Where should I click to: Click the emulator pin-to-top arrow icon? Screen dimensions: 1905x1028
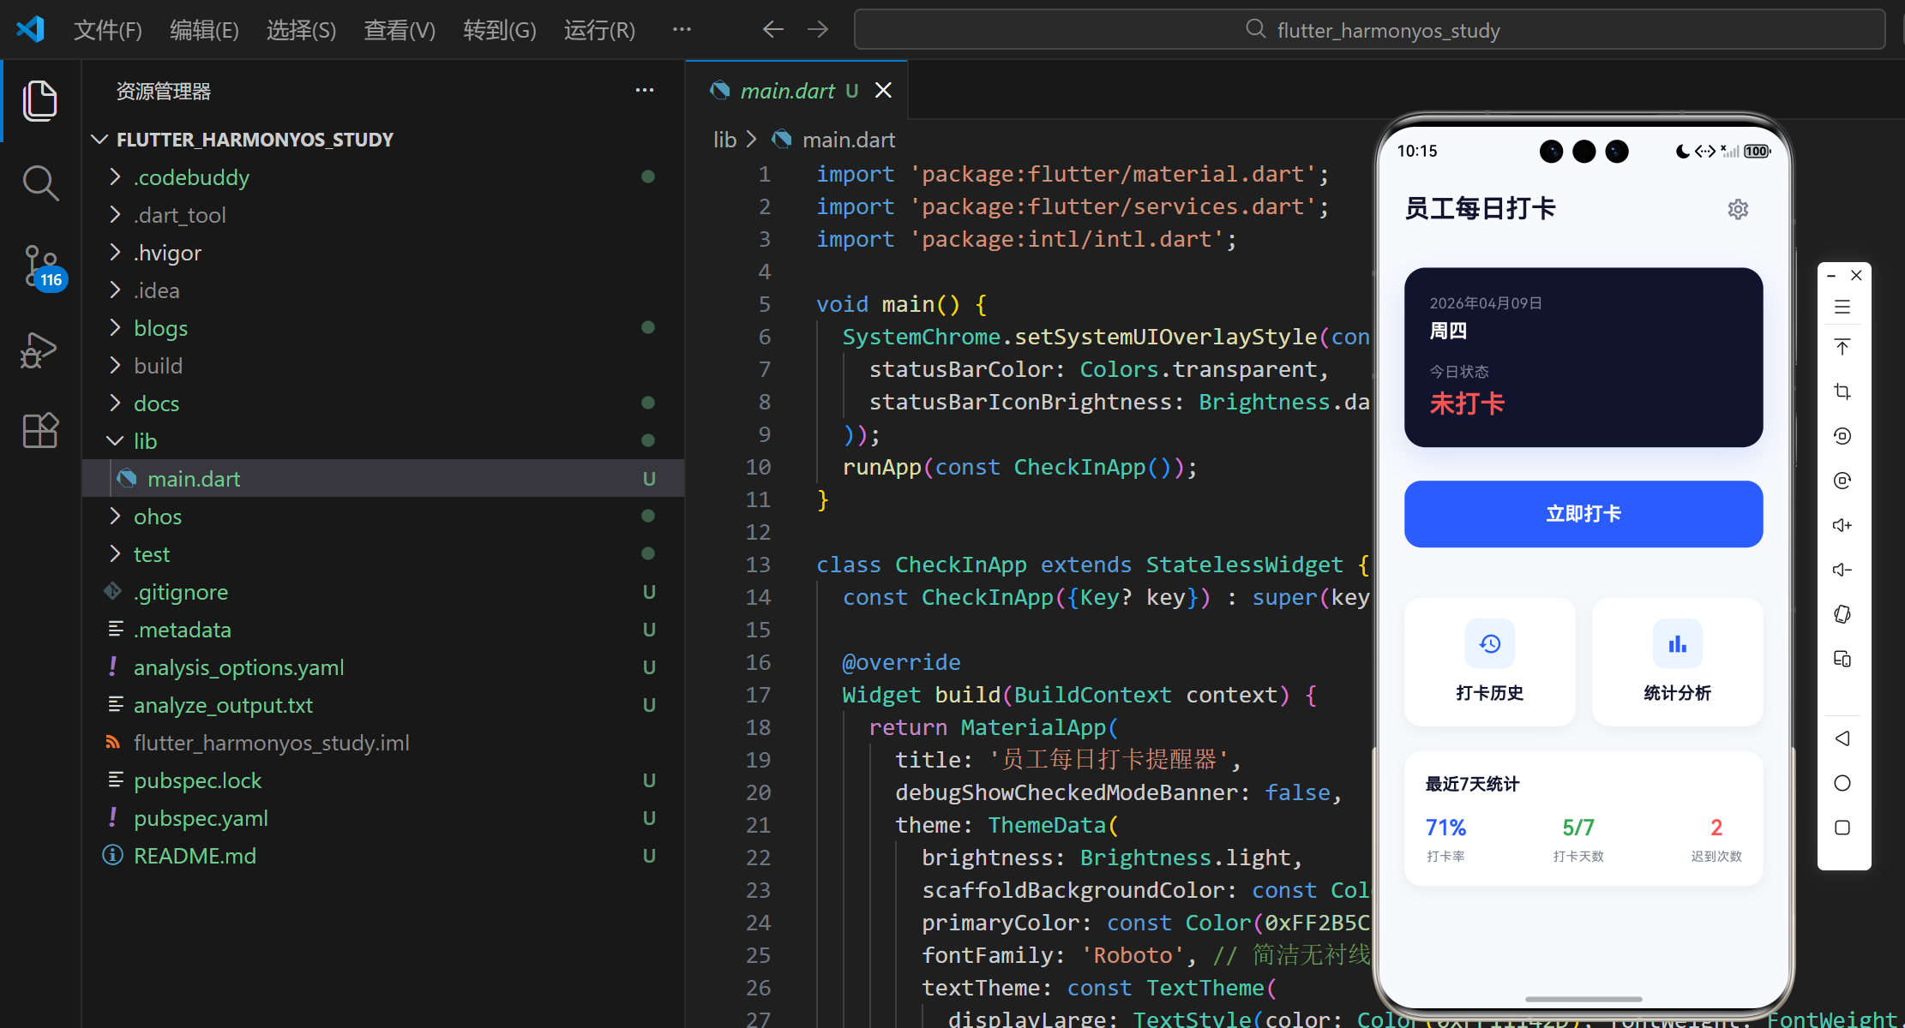click(1842, 347)
